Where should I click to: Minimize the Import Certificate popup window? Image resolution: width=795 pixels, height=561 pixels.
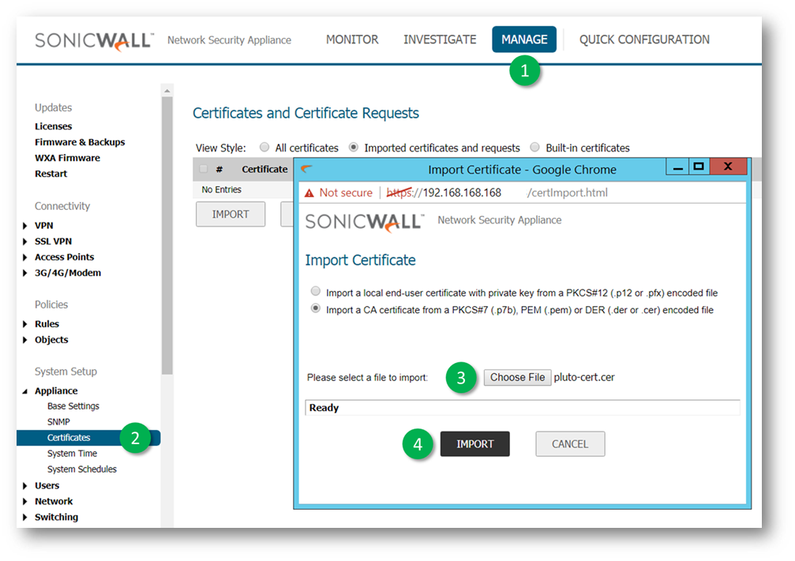click(x=677, y=166)
